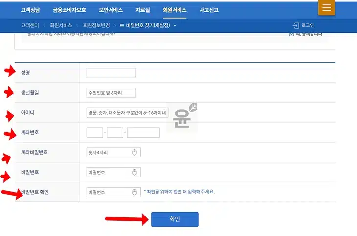Focus first 계좌번호 segment field
This screenshot has width=357, height=236.
pos(95,133)
